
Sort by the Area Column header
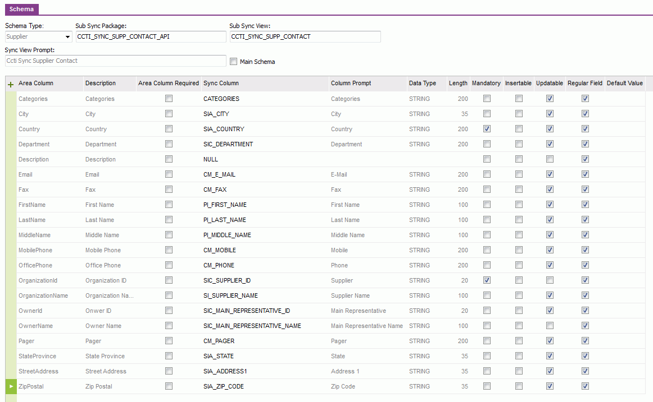[x=36, y=83]
